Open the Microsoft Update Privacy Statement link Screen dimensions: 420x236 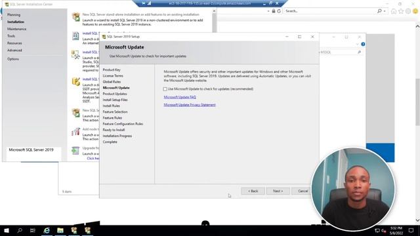point(190,105)
